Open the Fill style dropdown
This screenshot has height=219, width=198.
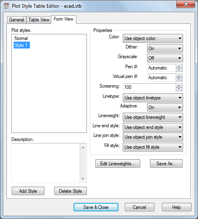153,147
